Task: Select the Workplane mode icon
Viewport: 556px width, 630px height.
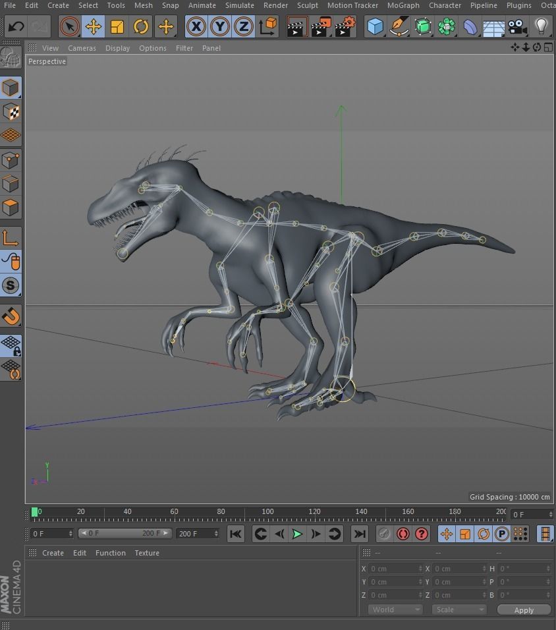Action: [x=11, y=135]
